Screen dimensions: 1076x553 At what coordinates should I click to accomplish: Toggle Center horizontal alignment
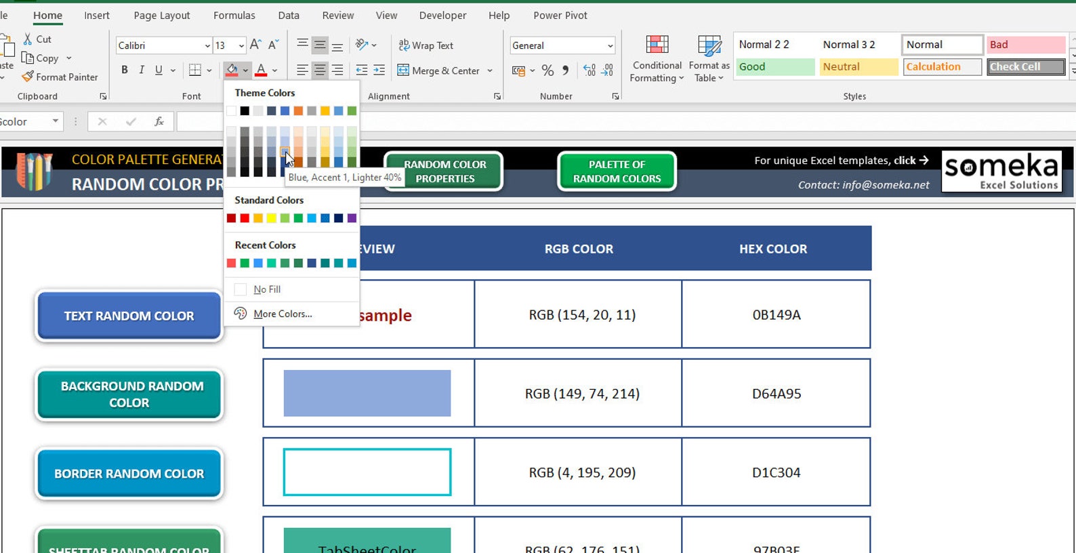pos(320,70)
